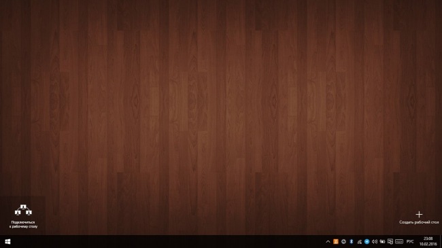
Task: Open the orange tray application icon
Action: [336, 241]
